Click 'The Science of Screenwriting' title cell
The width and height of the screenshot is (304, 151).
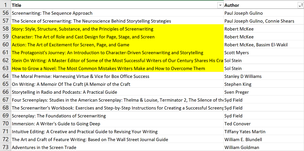pos(117,21)
